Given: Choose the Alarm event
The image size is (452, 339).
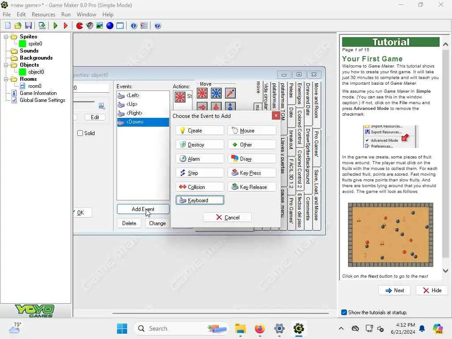Looking at the screenshot, I should point(200,159).
